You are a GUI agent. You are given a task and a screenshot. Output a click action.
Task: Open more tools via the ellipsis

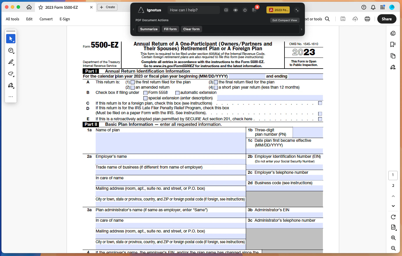click(x=11, y=96)
